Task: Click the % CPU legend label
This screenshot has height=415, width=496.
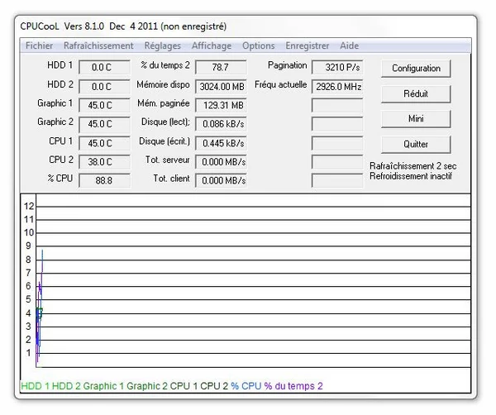Action: click(x=246, y=386)
